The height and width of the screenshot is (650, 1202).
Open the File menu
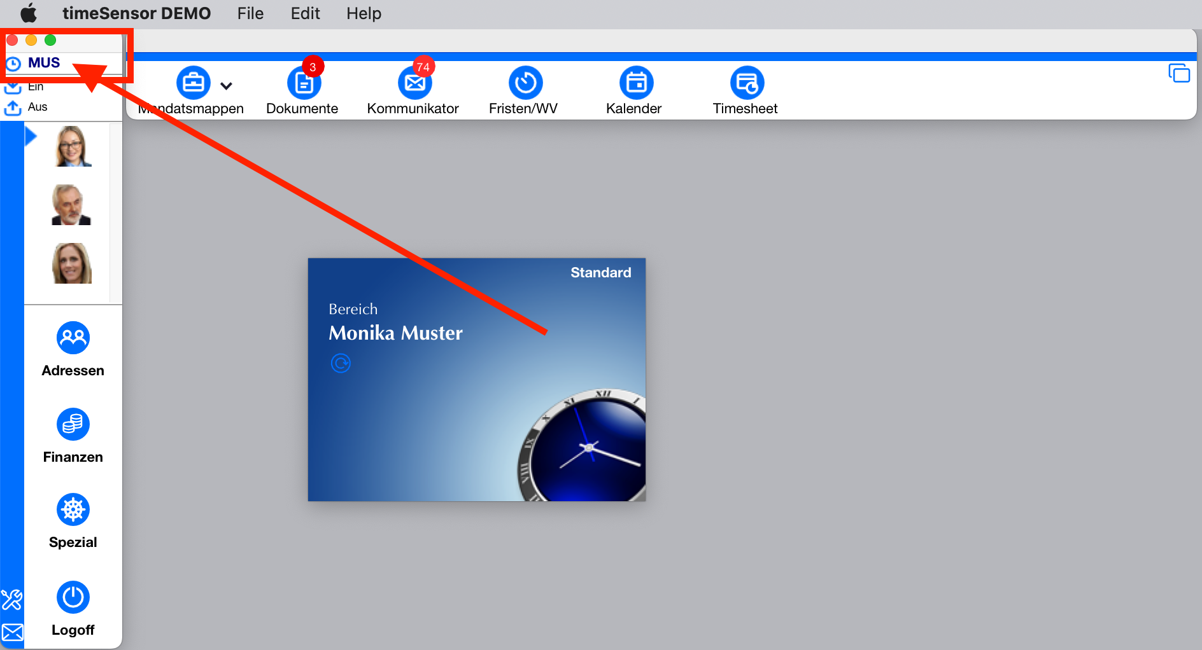tap(250, 13)
